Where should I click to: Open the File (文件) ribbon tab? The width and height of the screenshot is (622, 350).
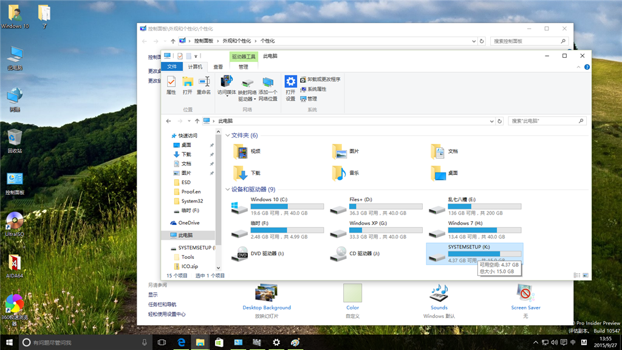click(x=172, y=67)
